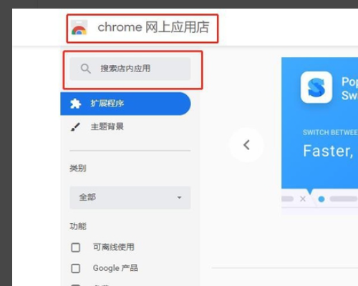Click the paintbrush themes icon
The width and height of the screenshot is (358, 286).
(75, 127)
